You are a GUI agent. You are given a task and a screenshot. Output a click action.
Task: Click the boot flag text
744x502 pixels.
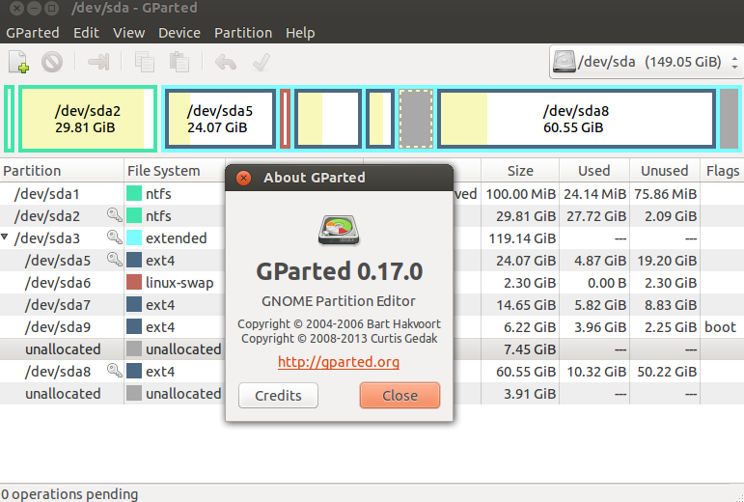(720, 327)
